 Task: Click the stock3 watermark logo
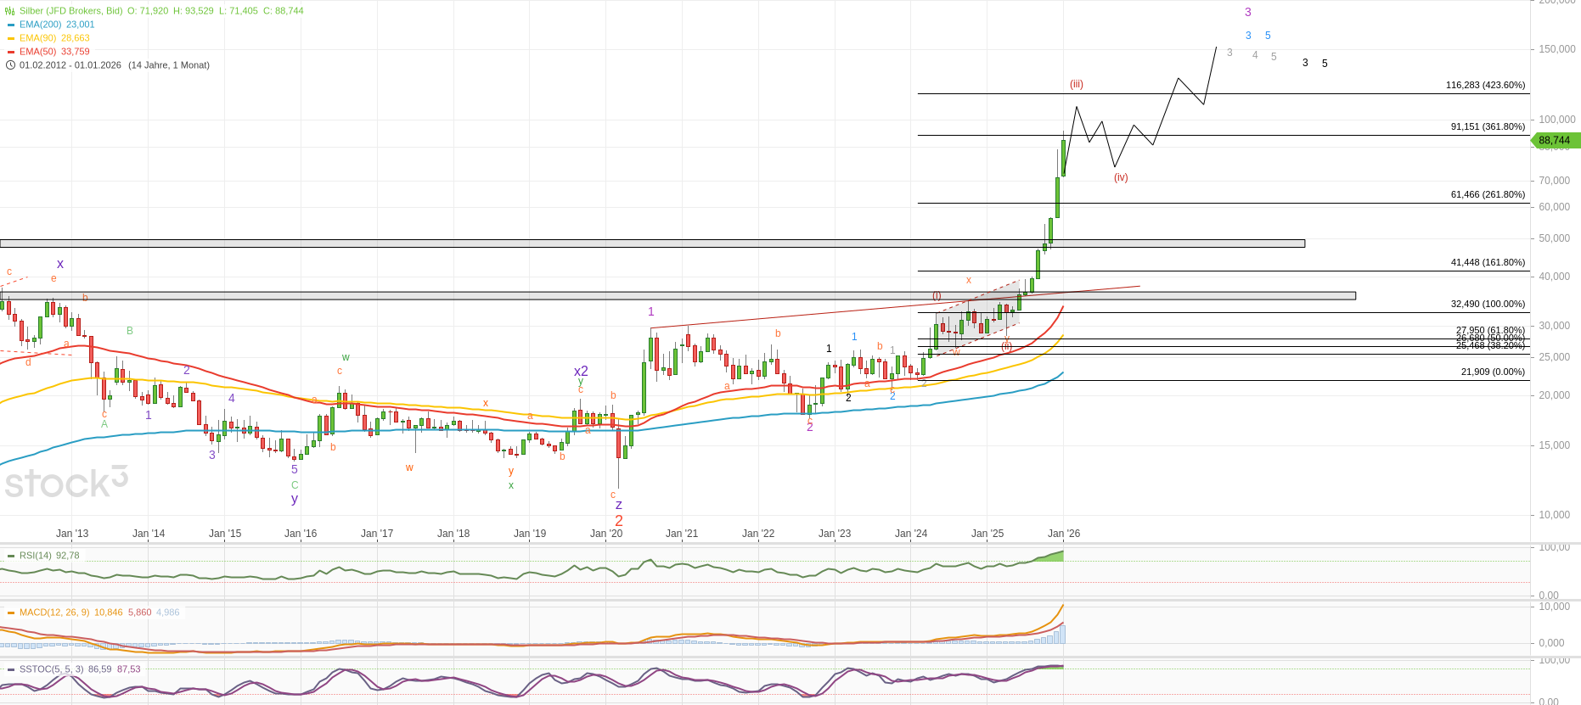pos(66,482)
